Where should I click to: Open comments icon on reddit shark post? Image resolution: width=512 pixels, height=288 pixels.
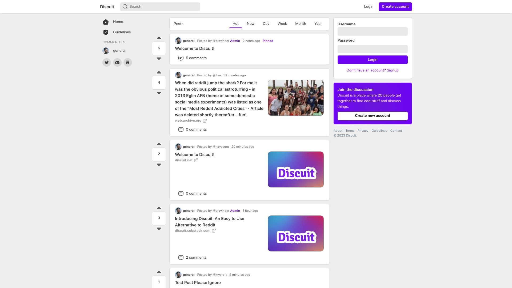point(181,130)
